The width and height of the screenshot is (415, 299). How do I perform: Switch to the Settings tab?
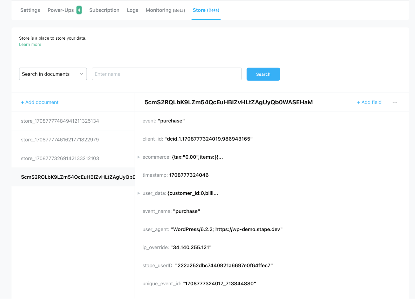pos(30,10)
